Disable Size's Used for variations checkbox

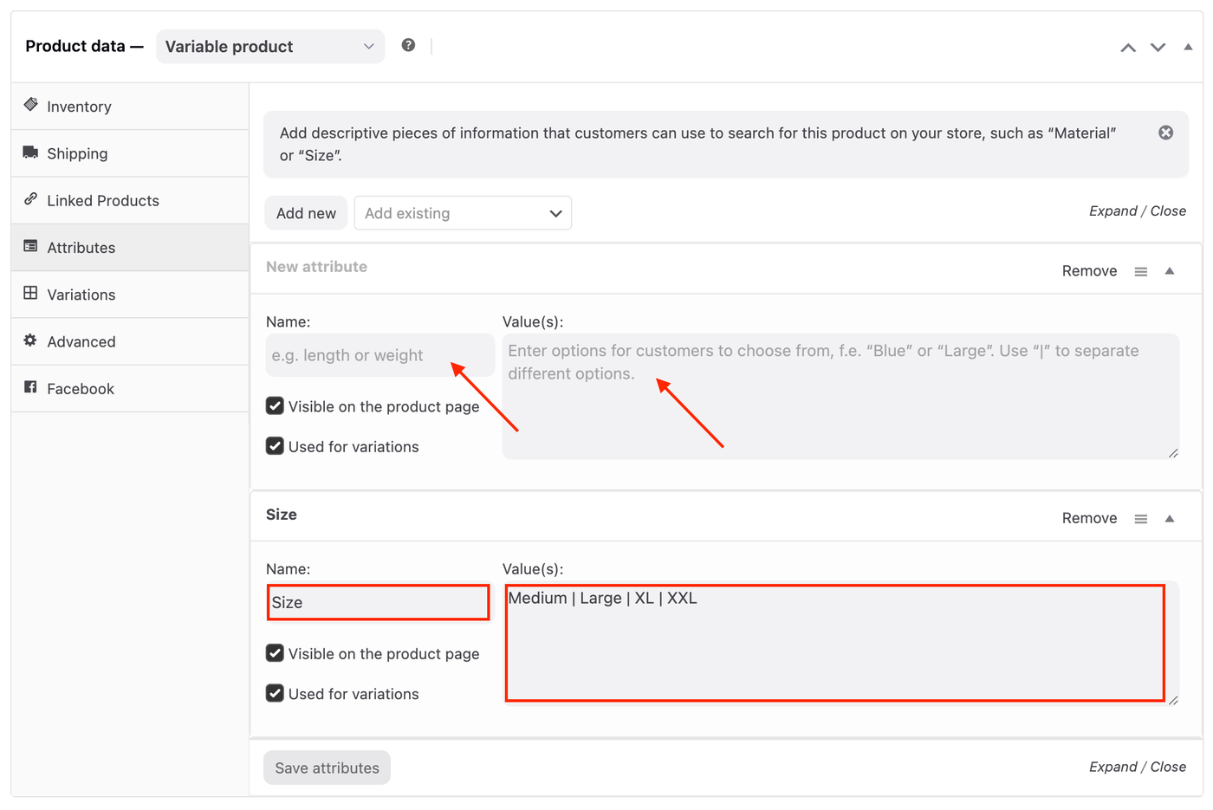pos(275,693)
